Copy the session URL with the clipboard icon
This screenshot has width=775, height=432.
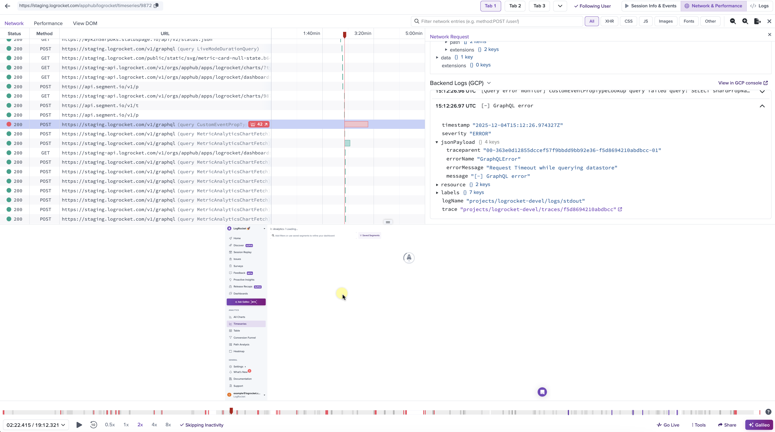point(156,5)
